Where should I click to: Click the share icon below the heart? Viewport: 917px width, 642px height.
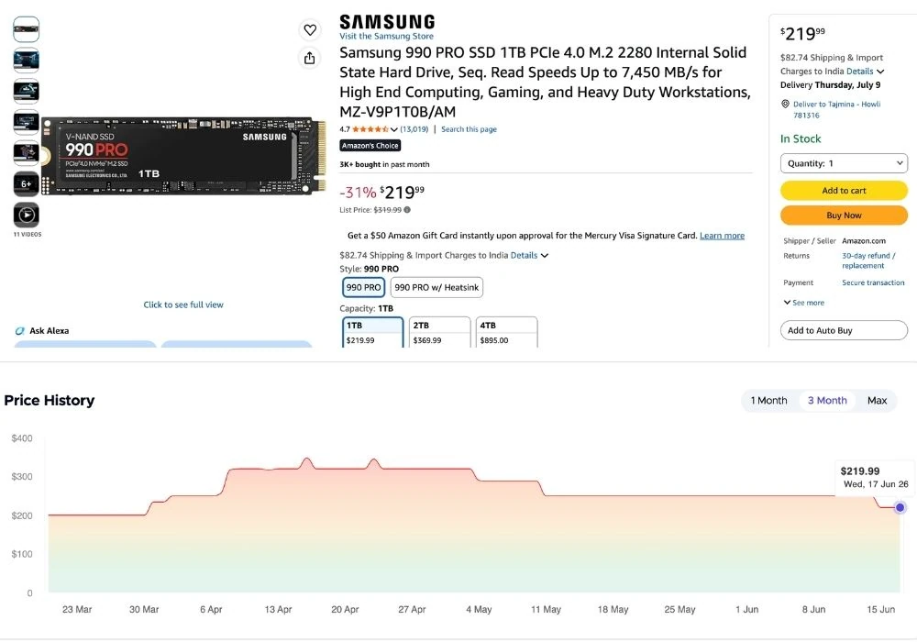309,57
